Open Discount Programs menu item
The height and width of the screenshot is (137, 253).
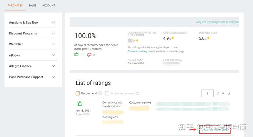coord(23,33)
